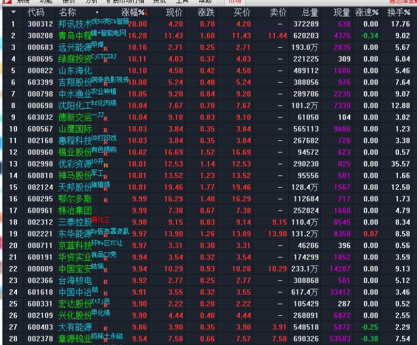
Task: Select stock name 青岛中程
Action: (75, 36)
